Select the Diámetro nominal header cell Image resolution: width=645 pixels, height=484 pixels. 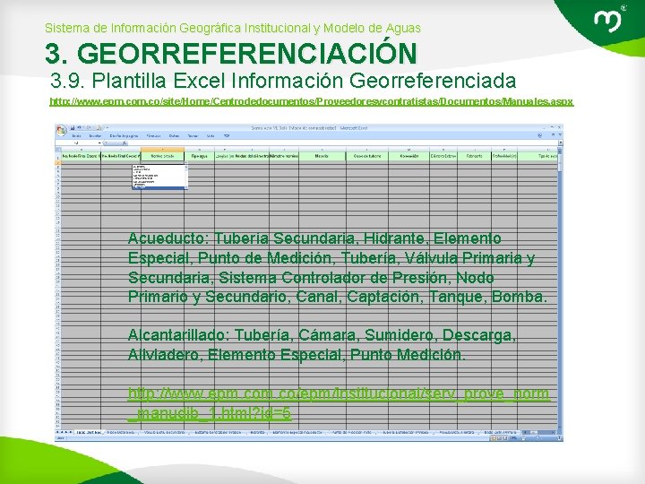[x=284, y=156]
